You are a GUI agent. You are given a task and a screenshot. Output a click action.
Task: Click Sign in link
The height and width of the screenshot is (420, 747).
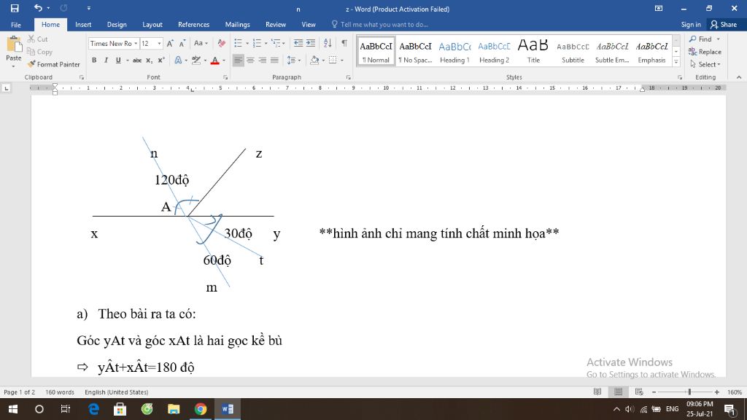click(691, 25)
